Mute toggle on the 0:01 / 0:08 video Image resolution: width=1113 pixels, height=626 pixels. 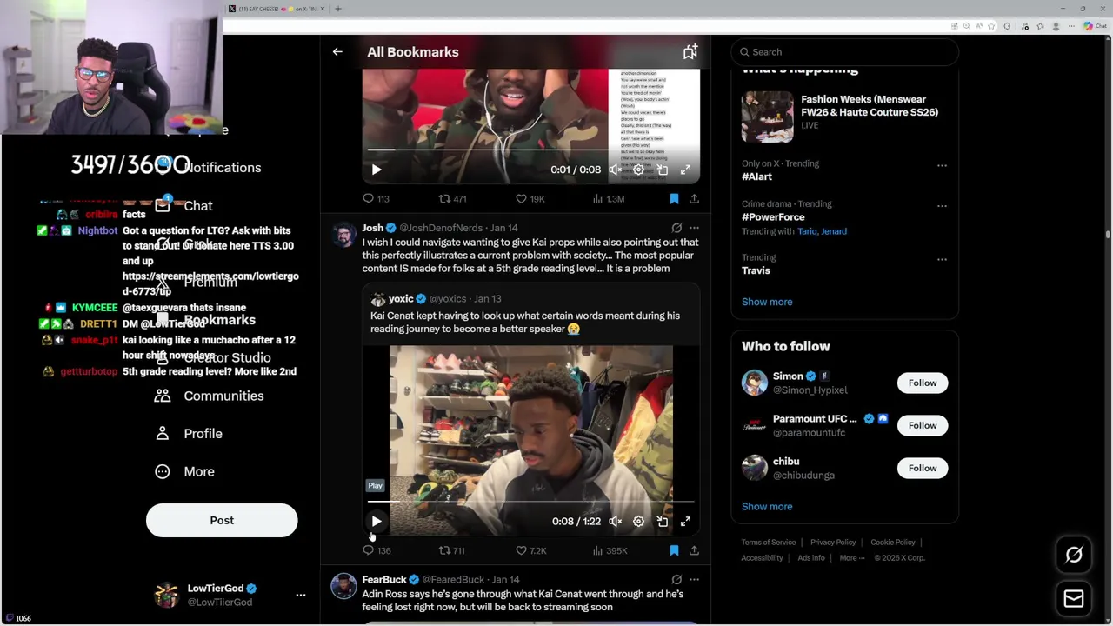(x=615, y=170)
